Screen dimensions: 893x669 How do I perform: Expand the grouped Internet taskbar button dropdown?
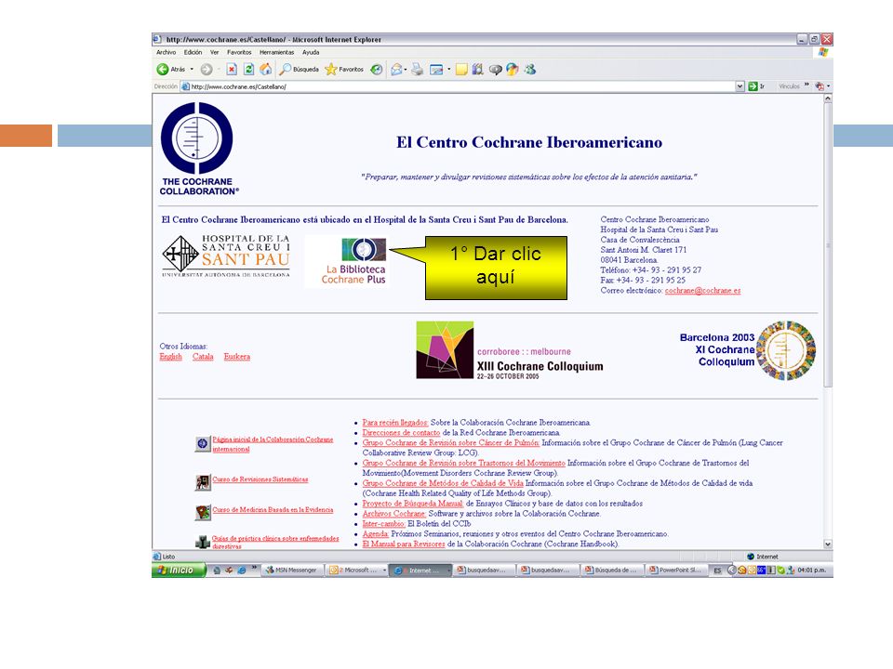coord(448,570)
